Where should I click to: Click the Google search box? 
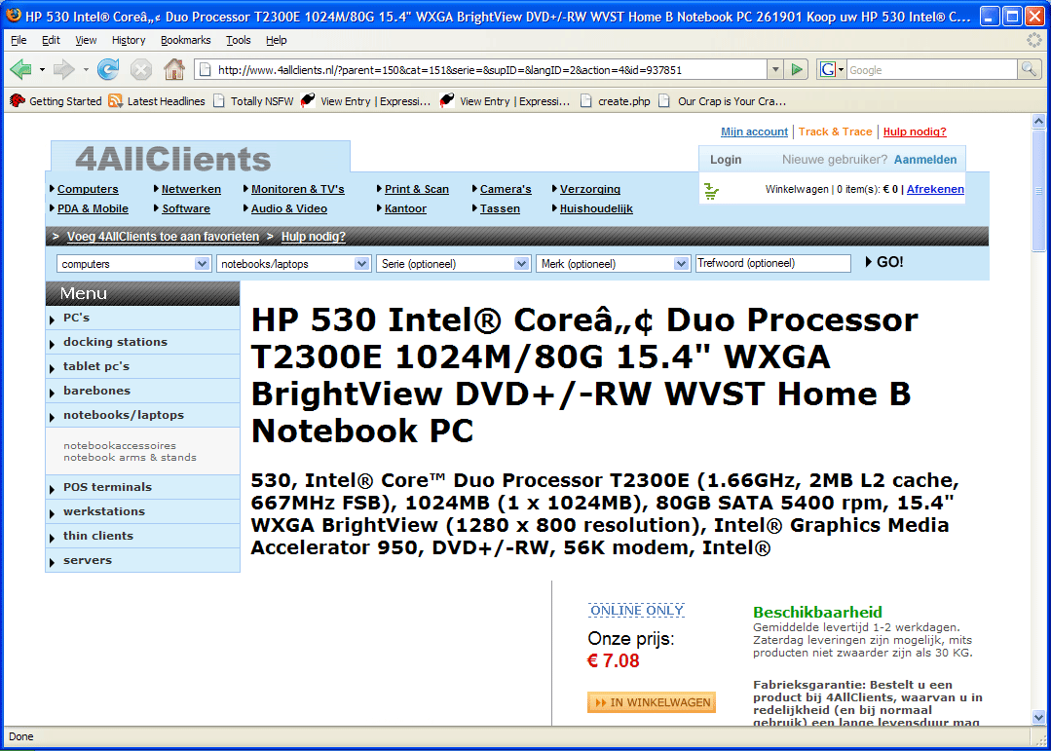(x=932, y=70)
